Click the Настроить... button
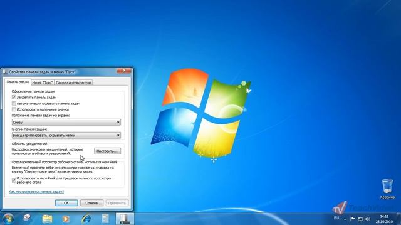 tap(107, 151)
